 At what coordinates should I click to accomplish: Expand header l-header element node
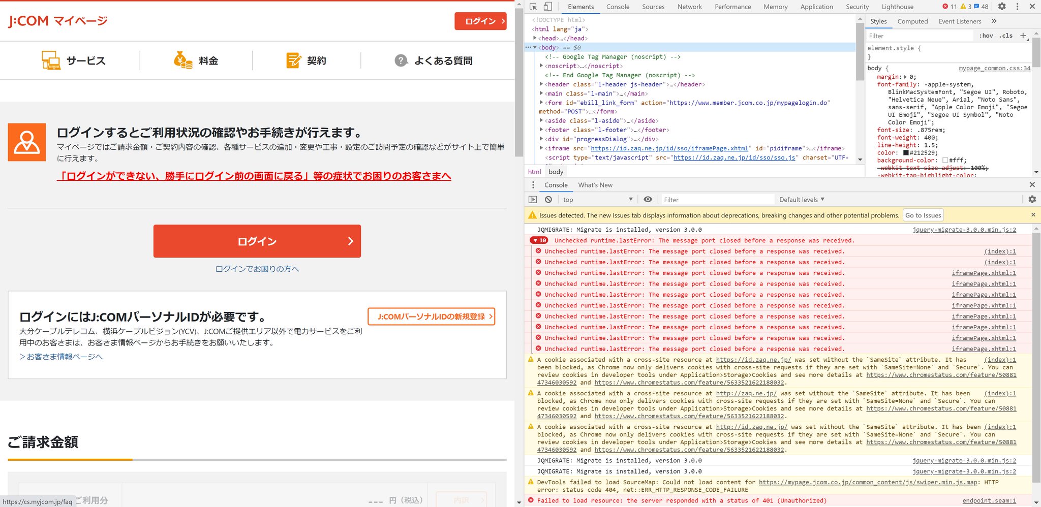tap(541, 84)
